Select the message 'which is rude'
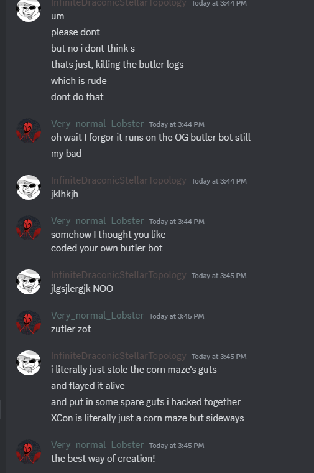 point(78,81)
